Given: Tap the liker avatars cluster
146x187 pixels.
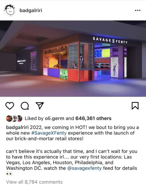Looking at the screenshot, I should coord(14,118).
